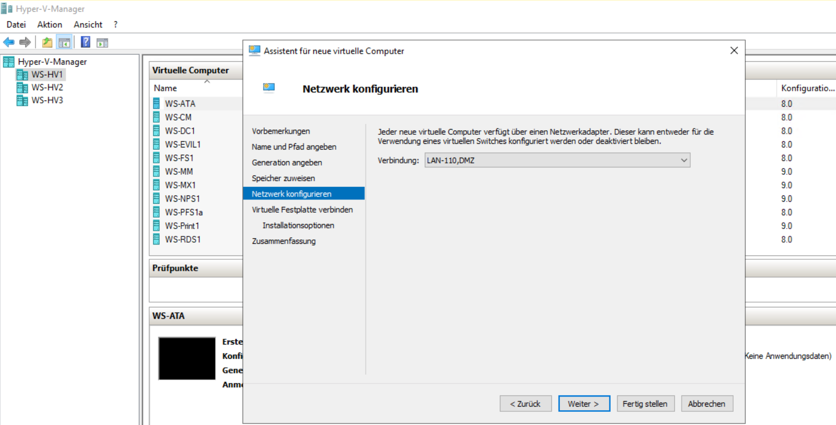Image resolution: width=836 pixels, height=425 pixels.
Task: Toggle the Show/Hide Console Tree icon
Action: point(64,42)
